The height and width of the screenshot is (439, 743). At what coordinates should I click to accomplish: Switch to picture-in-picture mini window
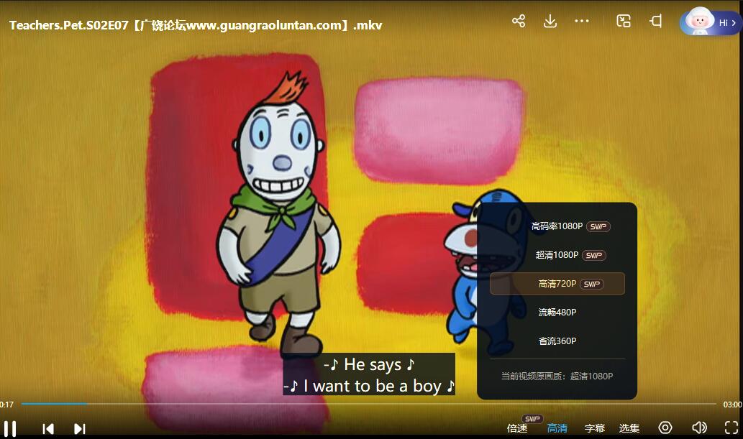click(623, 21)
